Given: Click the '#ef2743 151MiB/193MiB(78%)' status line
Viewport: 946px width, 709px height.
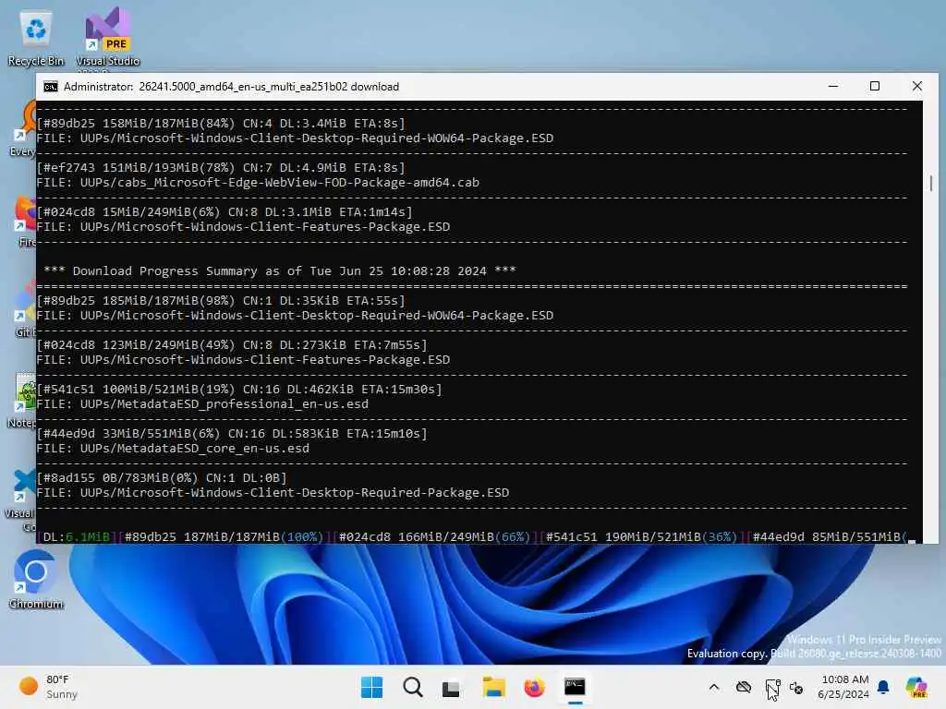Looking at the screenshot, I should click(x=221, y=168).
